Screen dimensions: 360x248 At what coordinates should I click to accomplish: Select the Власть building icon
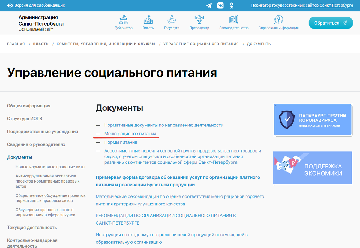pyautogui.click(x=148, y=19)
